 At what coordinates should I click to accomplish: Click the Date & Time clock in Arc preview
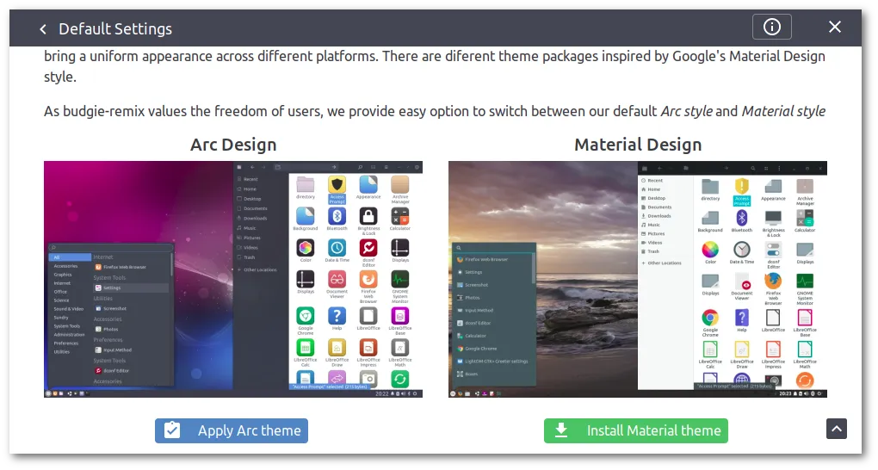(337, 250)
